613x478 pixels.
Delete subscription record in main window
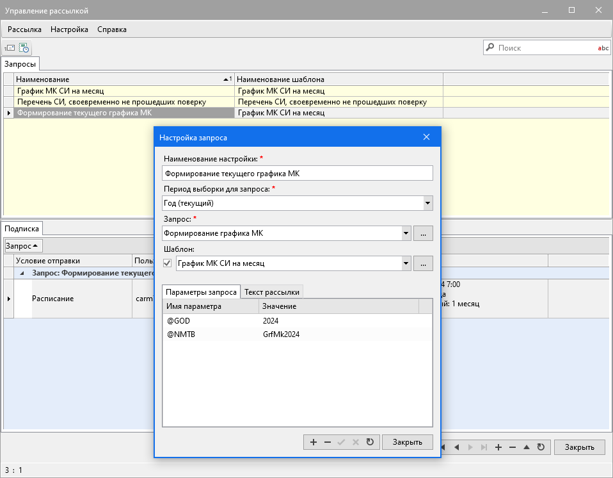pyautogui.click(x=513, y=447)
